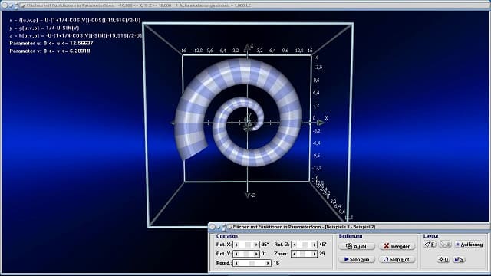The image size is (491, 276).
Task: Decrease Koord. with left arrow
Action: (236, 263)
